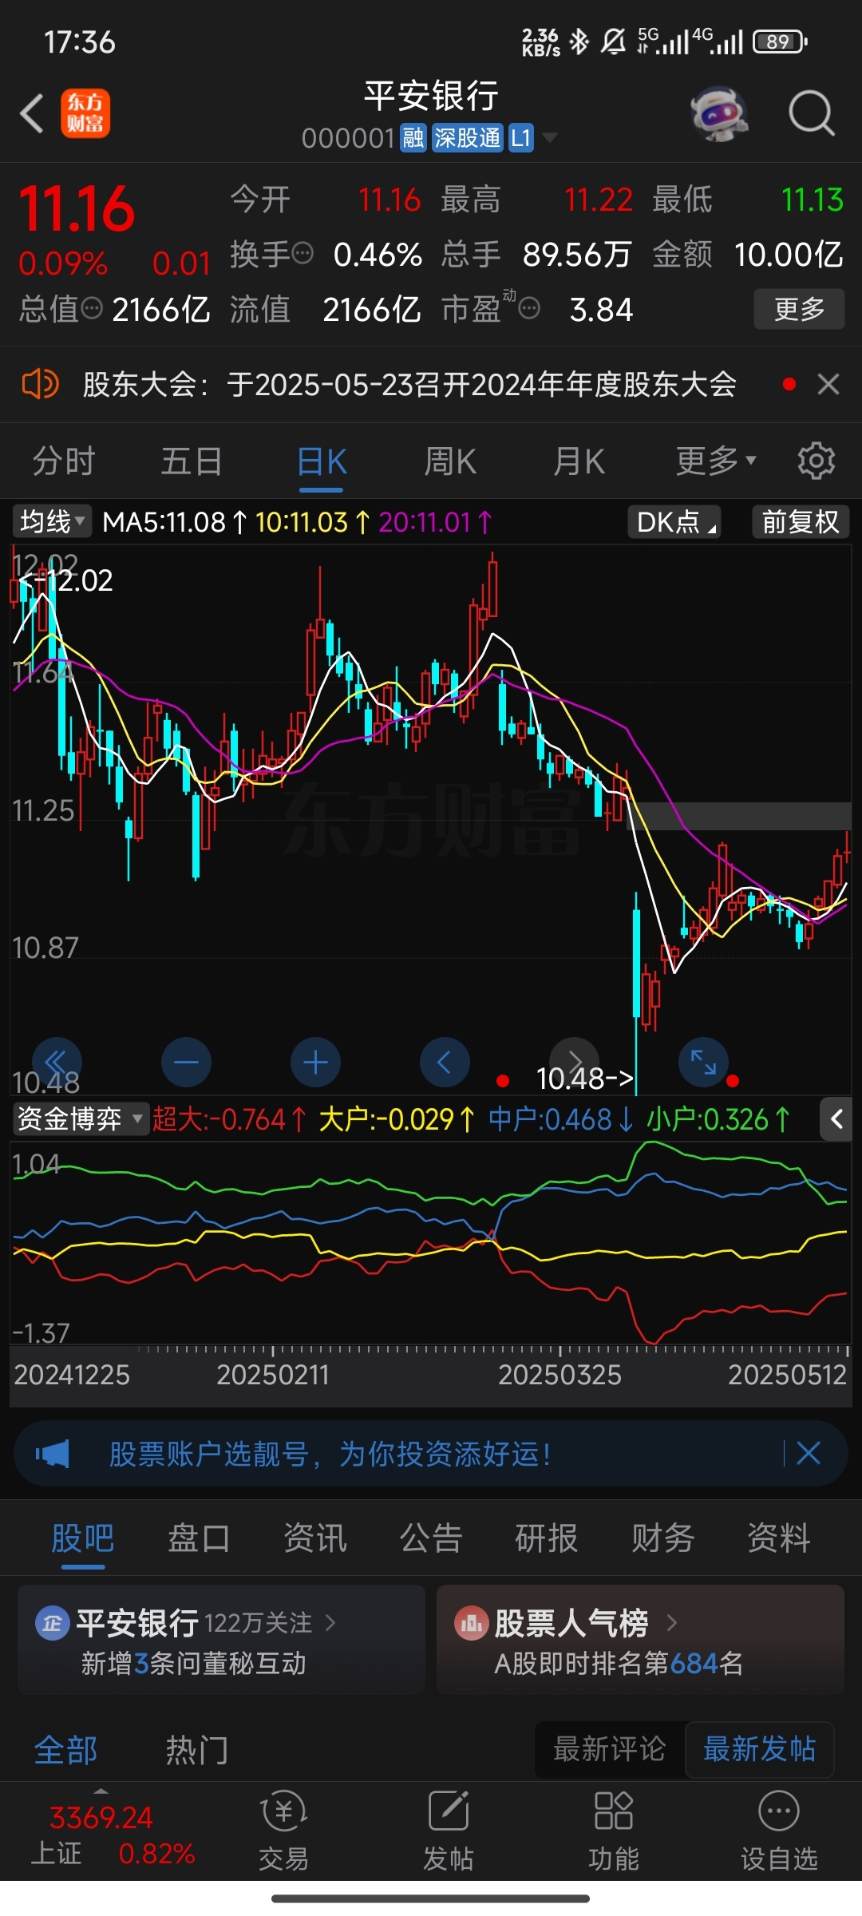This screenshot has height=1916, width=862.
Task: Open the shareholder meeting notice
Action: pos(409,384)
